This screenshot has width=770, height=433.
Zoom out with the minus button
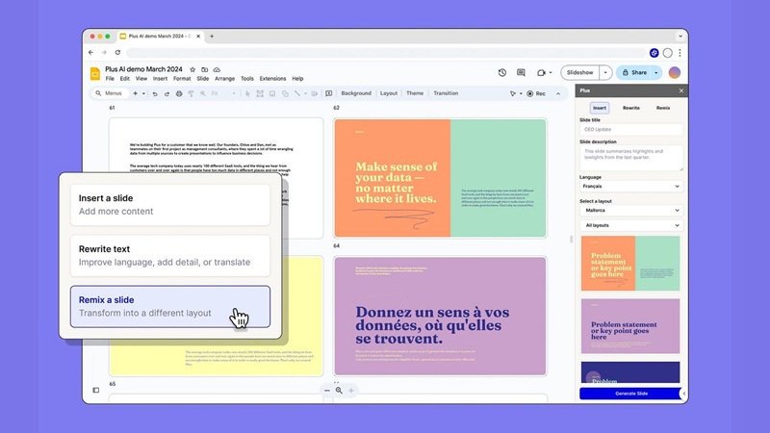(327, 391)
